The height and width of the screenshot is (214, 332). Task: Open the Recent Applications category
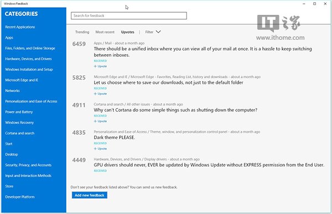20,27
